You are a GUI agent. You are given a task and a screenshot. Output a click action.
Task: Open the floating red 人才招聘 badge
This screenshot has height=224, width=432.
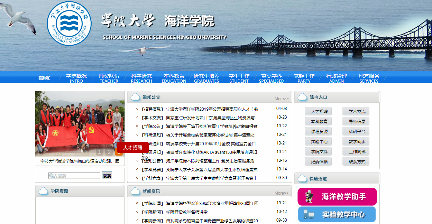pyautogui.click(x=132, y=147)
